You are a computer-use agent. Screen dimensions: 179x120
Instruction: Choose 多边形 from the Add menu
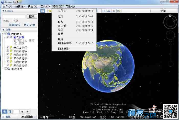point(74,26)
